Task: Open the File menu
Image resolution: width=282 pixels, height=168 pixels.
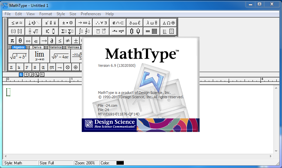Action: pyautogui.click(x=8, y=14)
